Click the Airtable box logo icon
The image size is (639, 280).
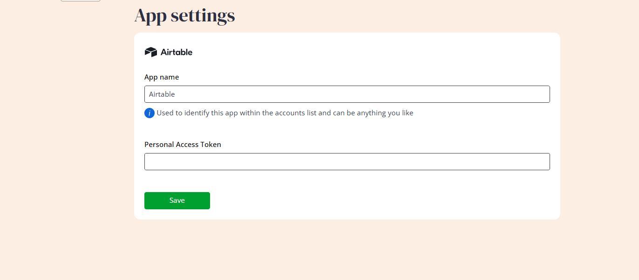(150, 52)
